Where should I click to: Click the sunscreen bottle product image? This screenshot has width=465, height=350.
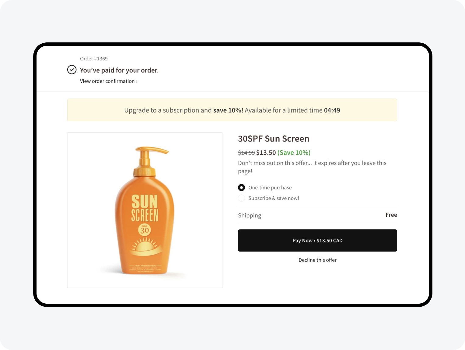[x=145, y=210]
